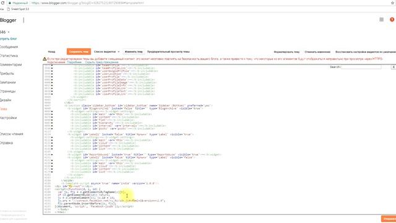396x223 pixels.
Task: Expand the folded flat includable line
Action: (52, 120)
